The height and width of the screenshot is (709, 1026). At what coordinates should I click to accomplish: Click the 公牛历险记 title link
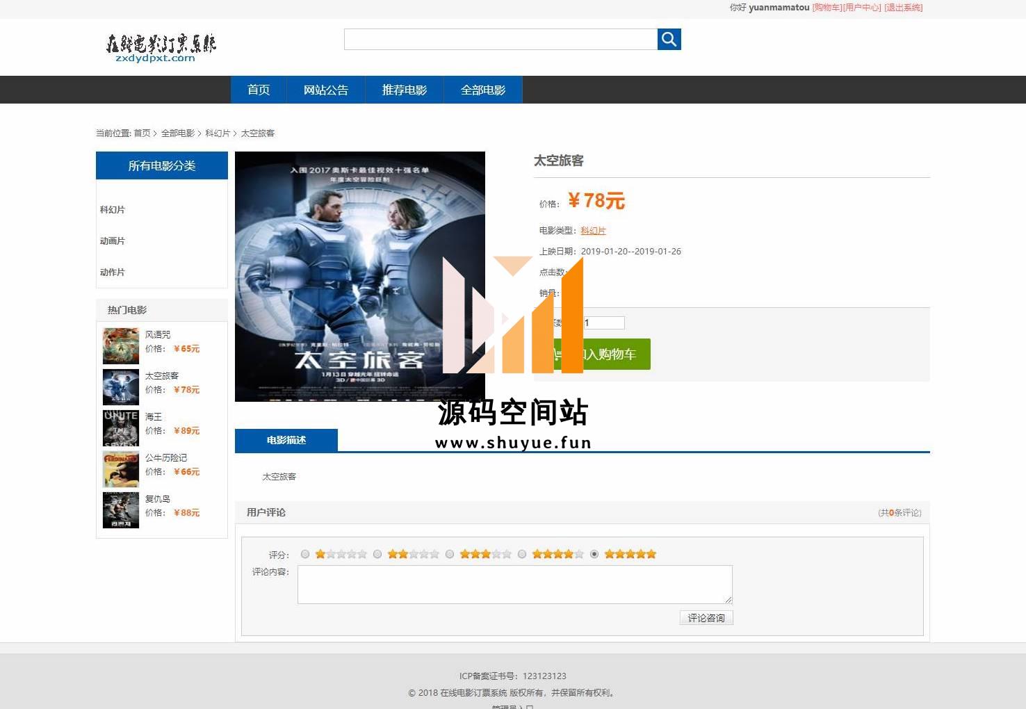click(x=166, y=458)
